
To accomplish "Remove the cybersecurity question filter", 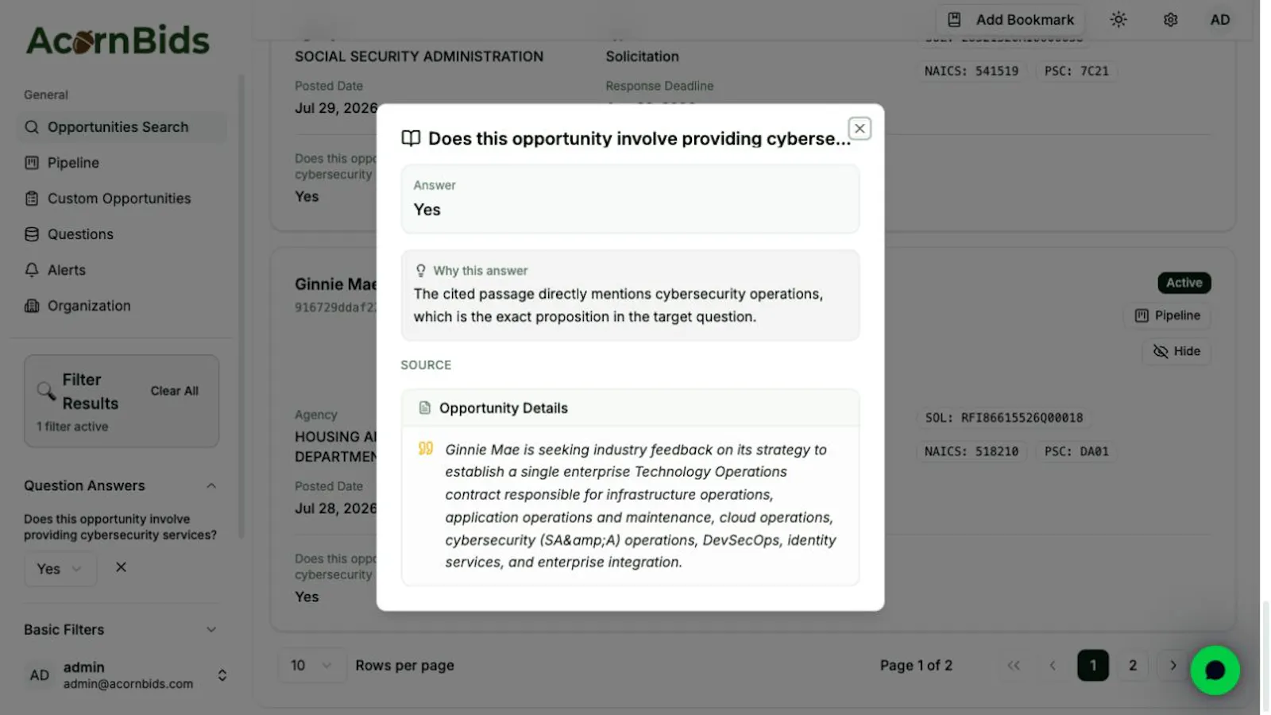I will [121, 567].
